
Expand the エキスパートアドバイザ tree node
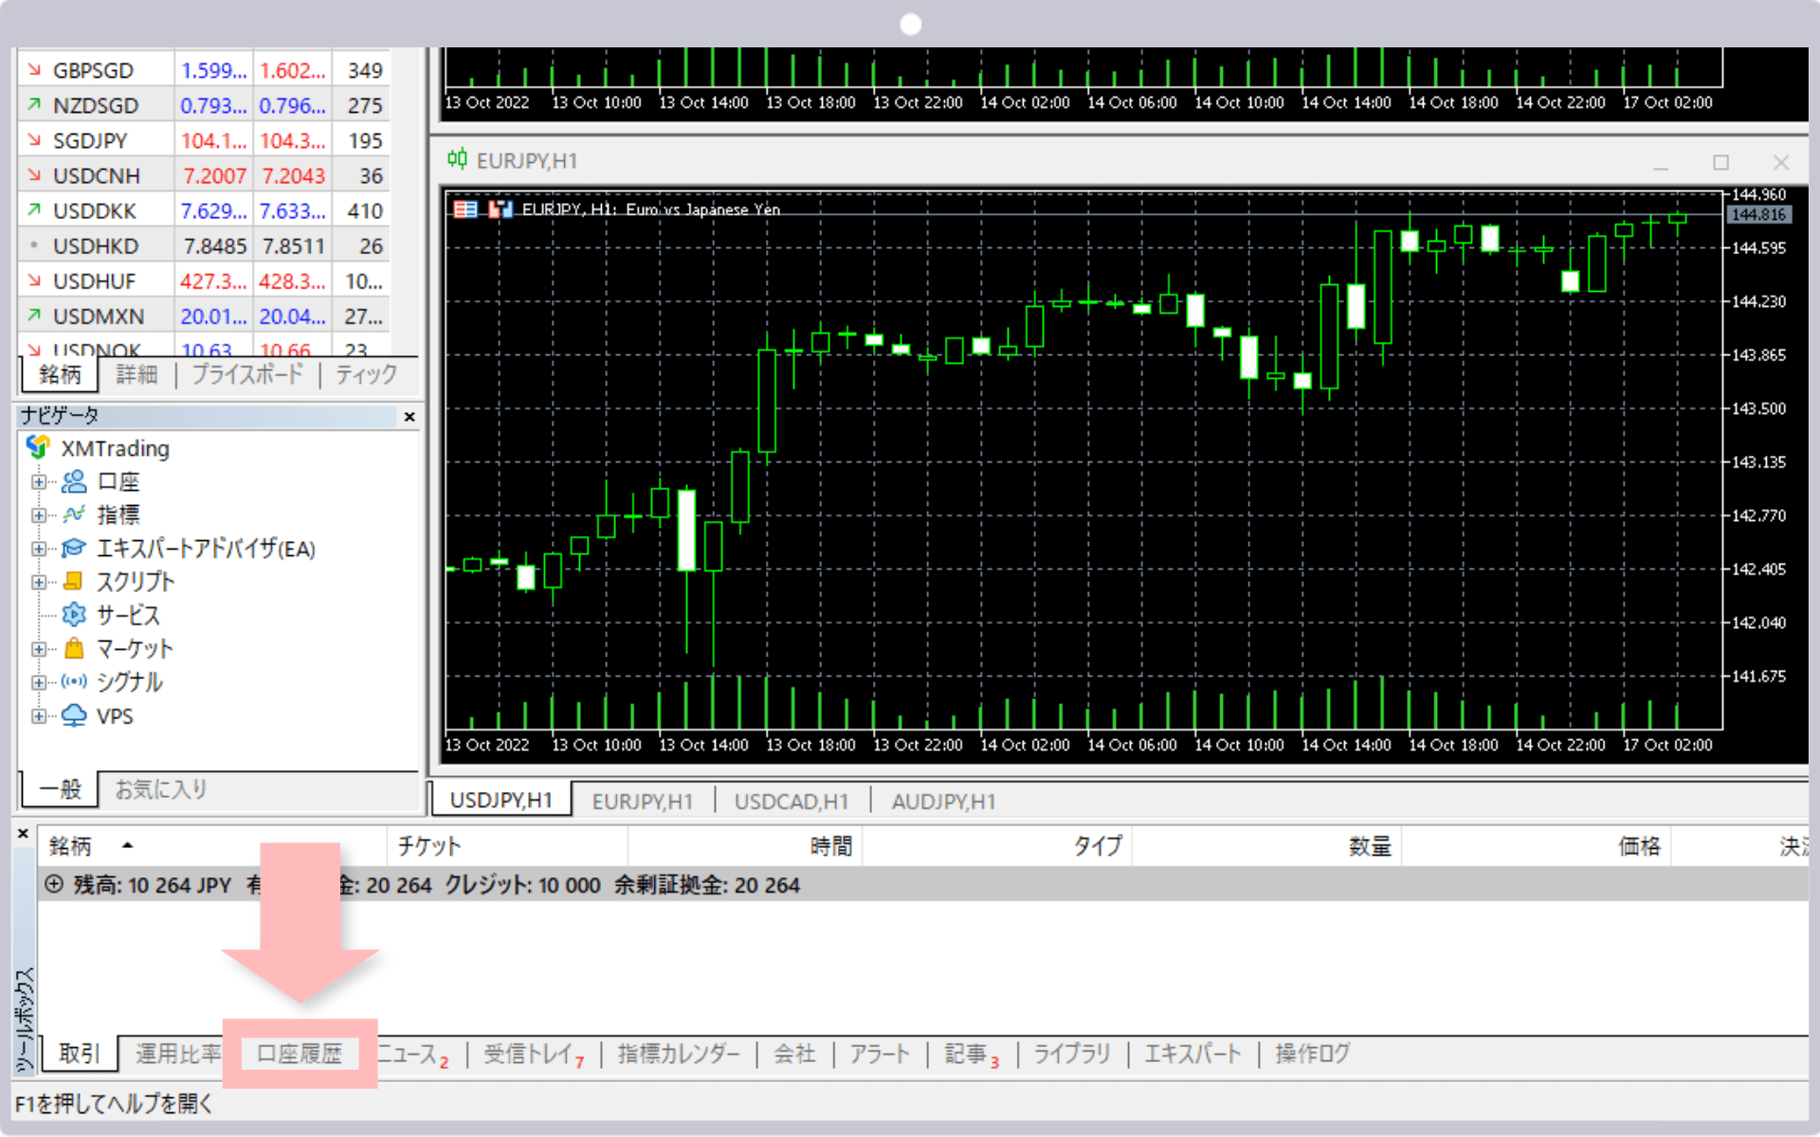tap(39, 549)
